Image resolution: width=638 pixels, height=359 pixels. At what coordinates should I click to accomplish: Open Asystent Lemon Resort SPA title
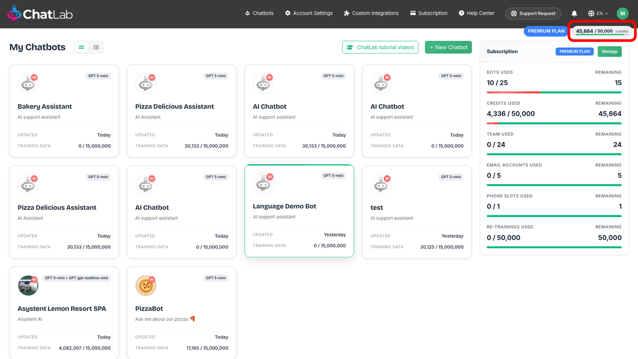pyautogui.click(x=62, y=308)
